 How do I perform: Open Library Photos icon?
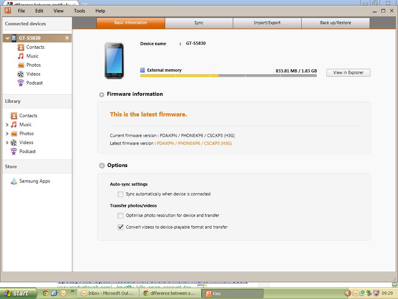[14, 134]
